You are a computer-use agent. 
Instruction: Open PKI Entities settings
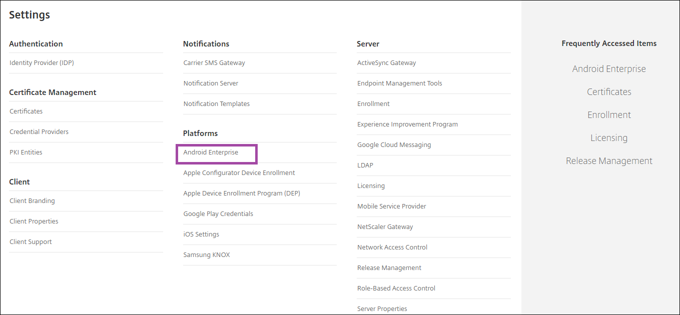(x=26, y=152)
